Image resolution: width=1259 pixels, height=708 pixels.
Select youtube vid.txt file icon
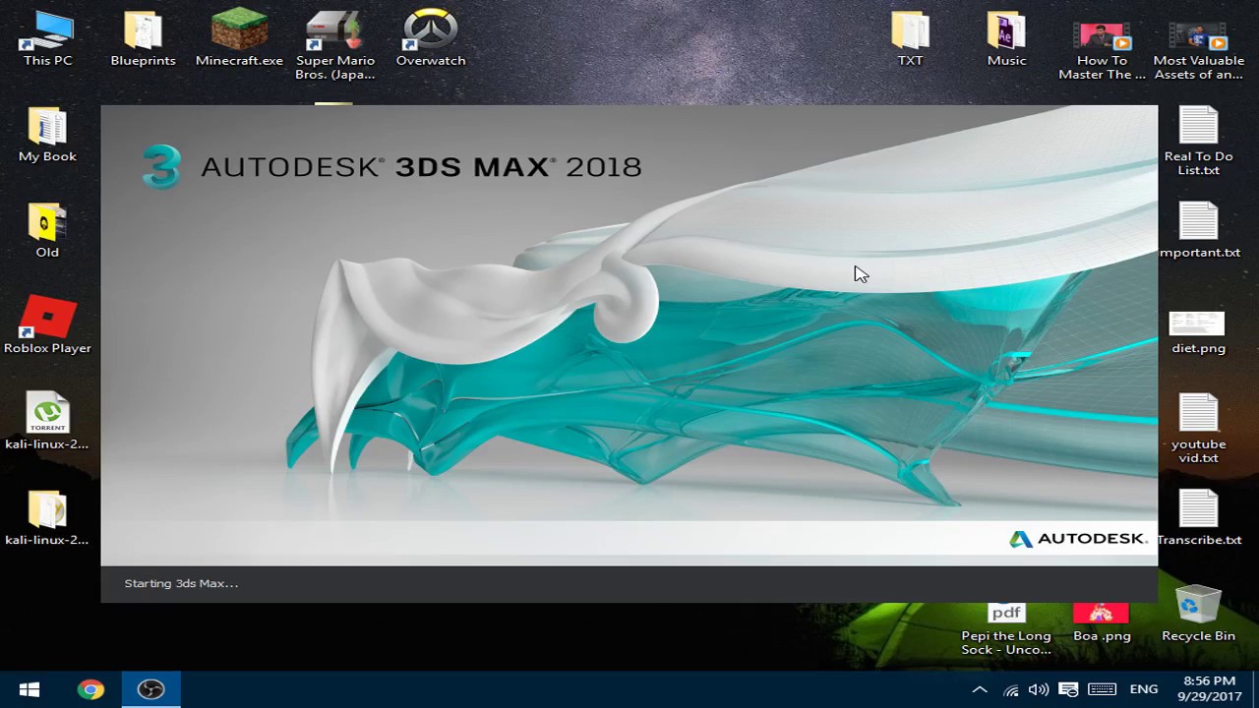click(x=1198, y=429)
